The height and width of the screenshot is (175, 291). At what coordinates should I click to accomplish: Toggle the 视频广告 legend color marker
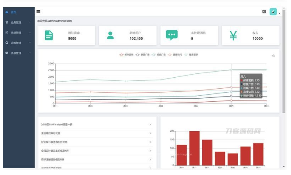click(153, 54)
